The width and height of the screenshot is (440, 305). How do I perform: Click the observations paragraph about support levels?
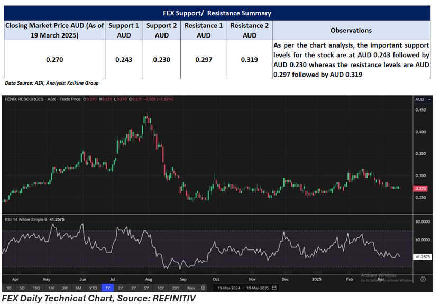[351, 60]
